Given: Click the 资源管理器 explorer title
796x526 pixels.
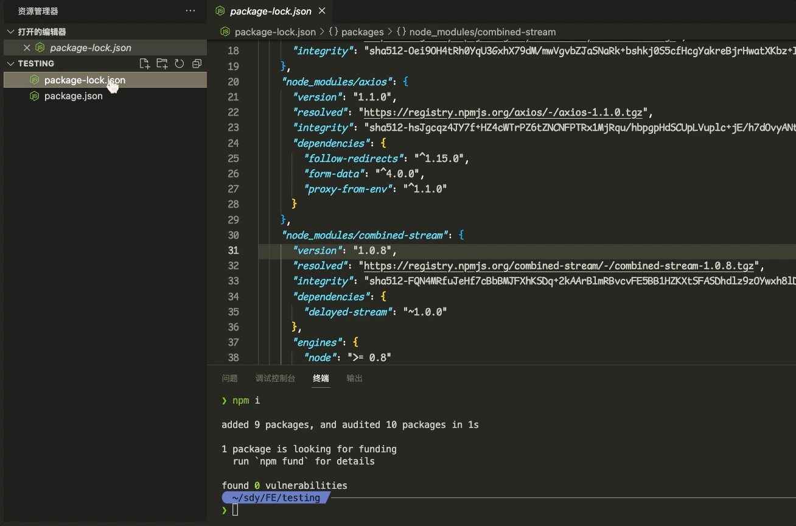Looking at the screenshot, I should click(38, 11).
